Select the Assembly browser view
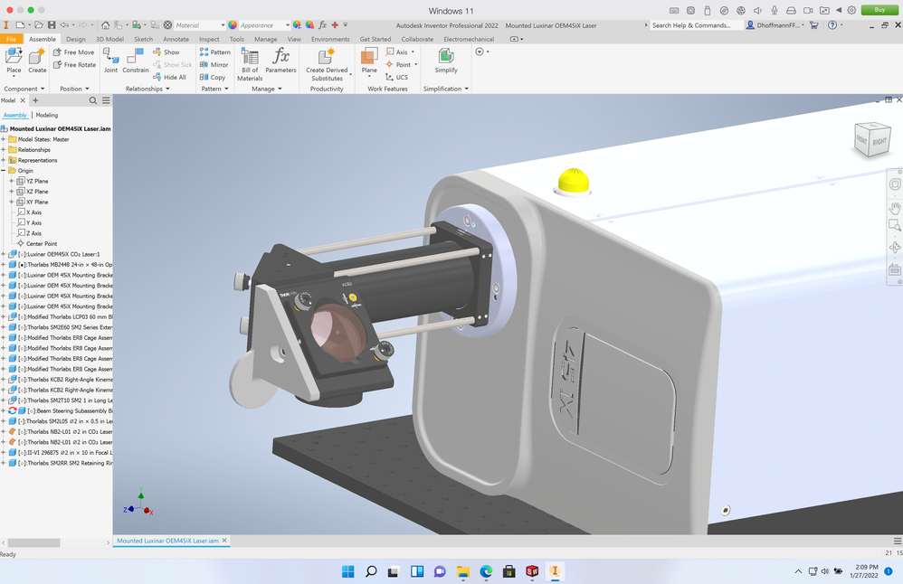 15,115
